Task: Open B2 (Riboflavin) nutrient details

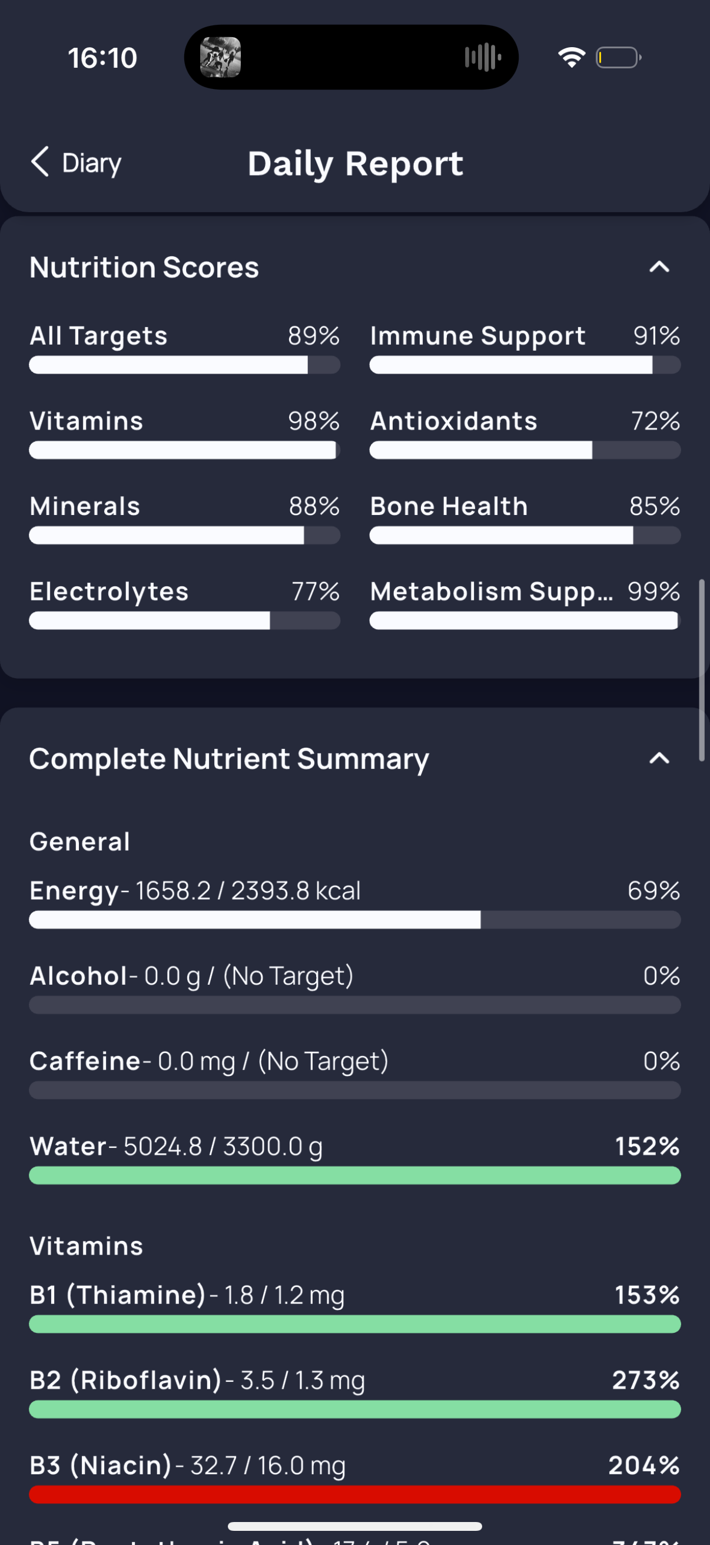Action: click(x=354, y=1392)
